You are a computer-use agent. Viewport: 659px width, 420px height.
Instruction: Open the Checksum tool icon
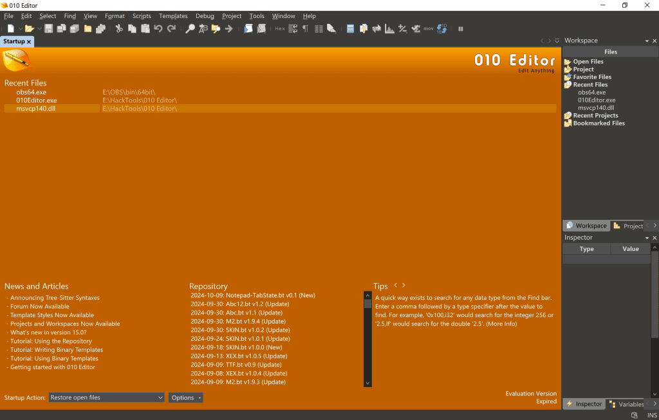[416, 28]
